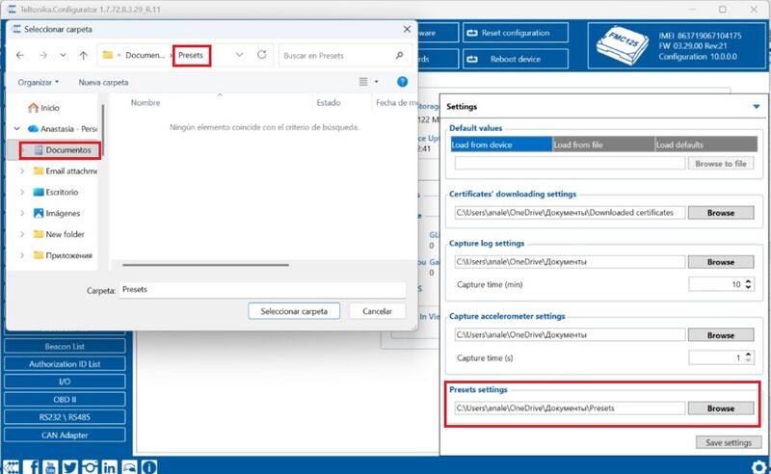The height and width of the screenshot is (474, 771).
Task: Open the Twitter link icon
Action: (69, 466)
